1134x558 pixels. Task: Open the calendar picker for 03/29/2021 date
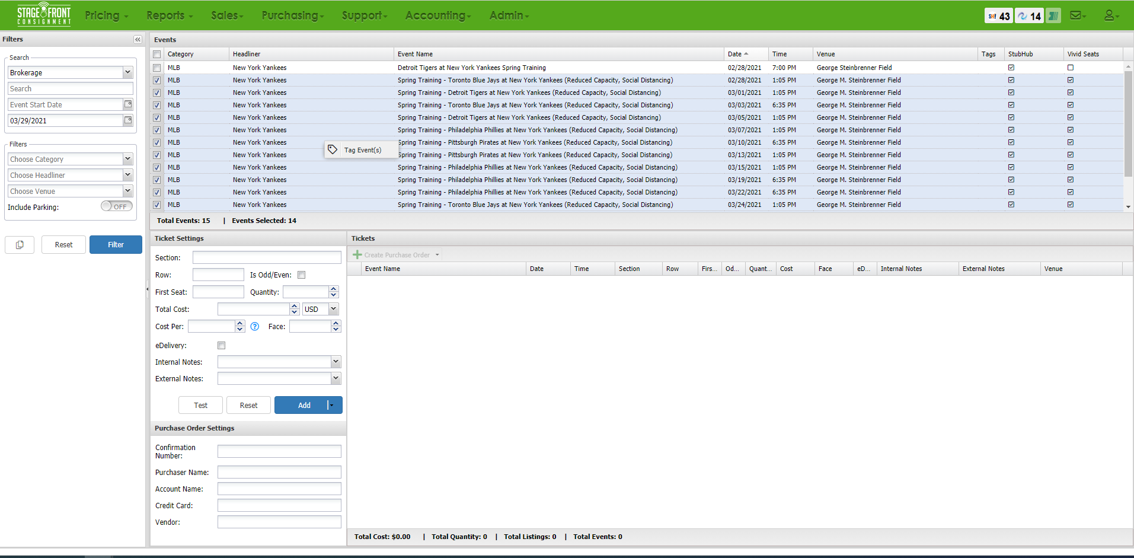point(128,120)
